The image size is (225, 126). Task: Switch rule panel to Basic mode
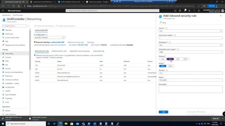click(x=163, y=23)
